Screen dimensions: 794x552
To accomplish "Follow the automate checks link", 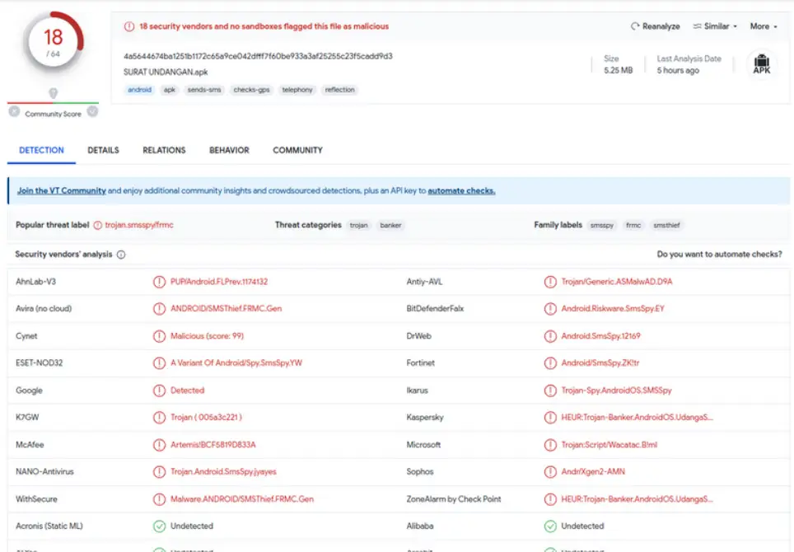I will [x=461, y=190].
